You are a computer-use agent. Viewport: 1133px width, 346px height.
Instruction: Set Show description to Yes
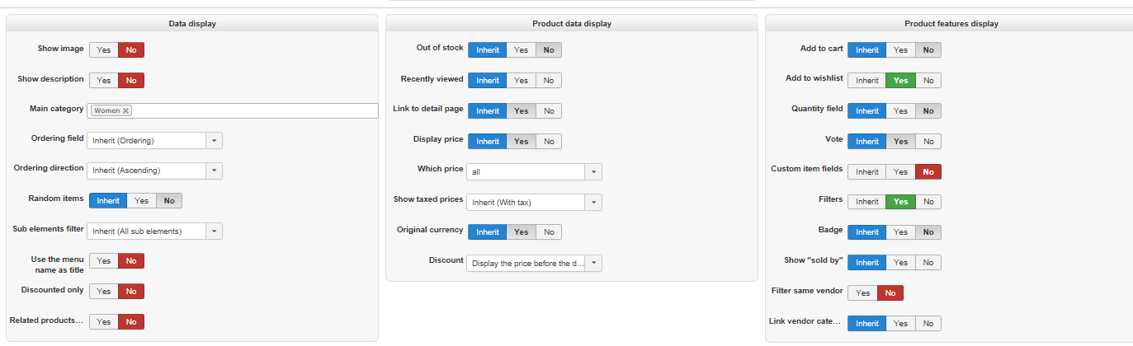(x=104, y=81)
